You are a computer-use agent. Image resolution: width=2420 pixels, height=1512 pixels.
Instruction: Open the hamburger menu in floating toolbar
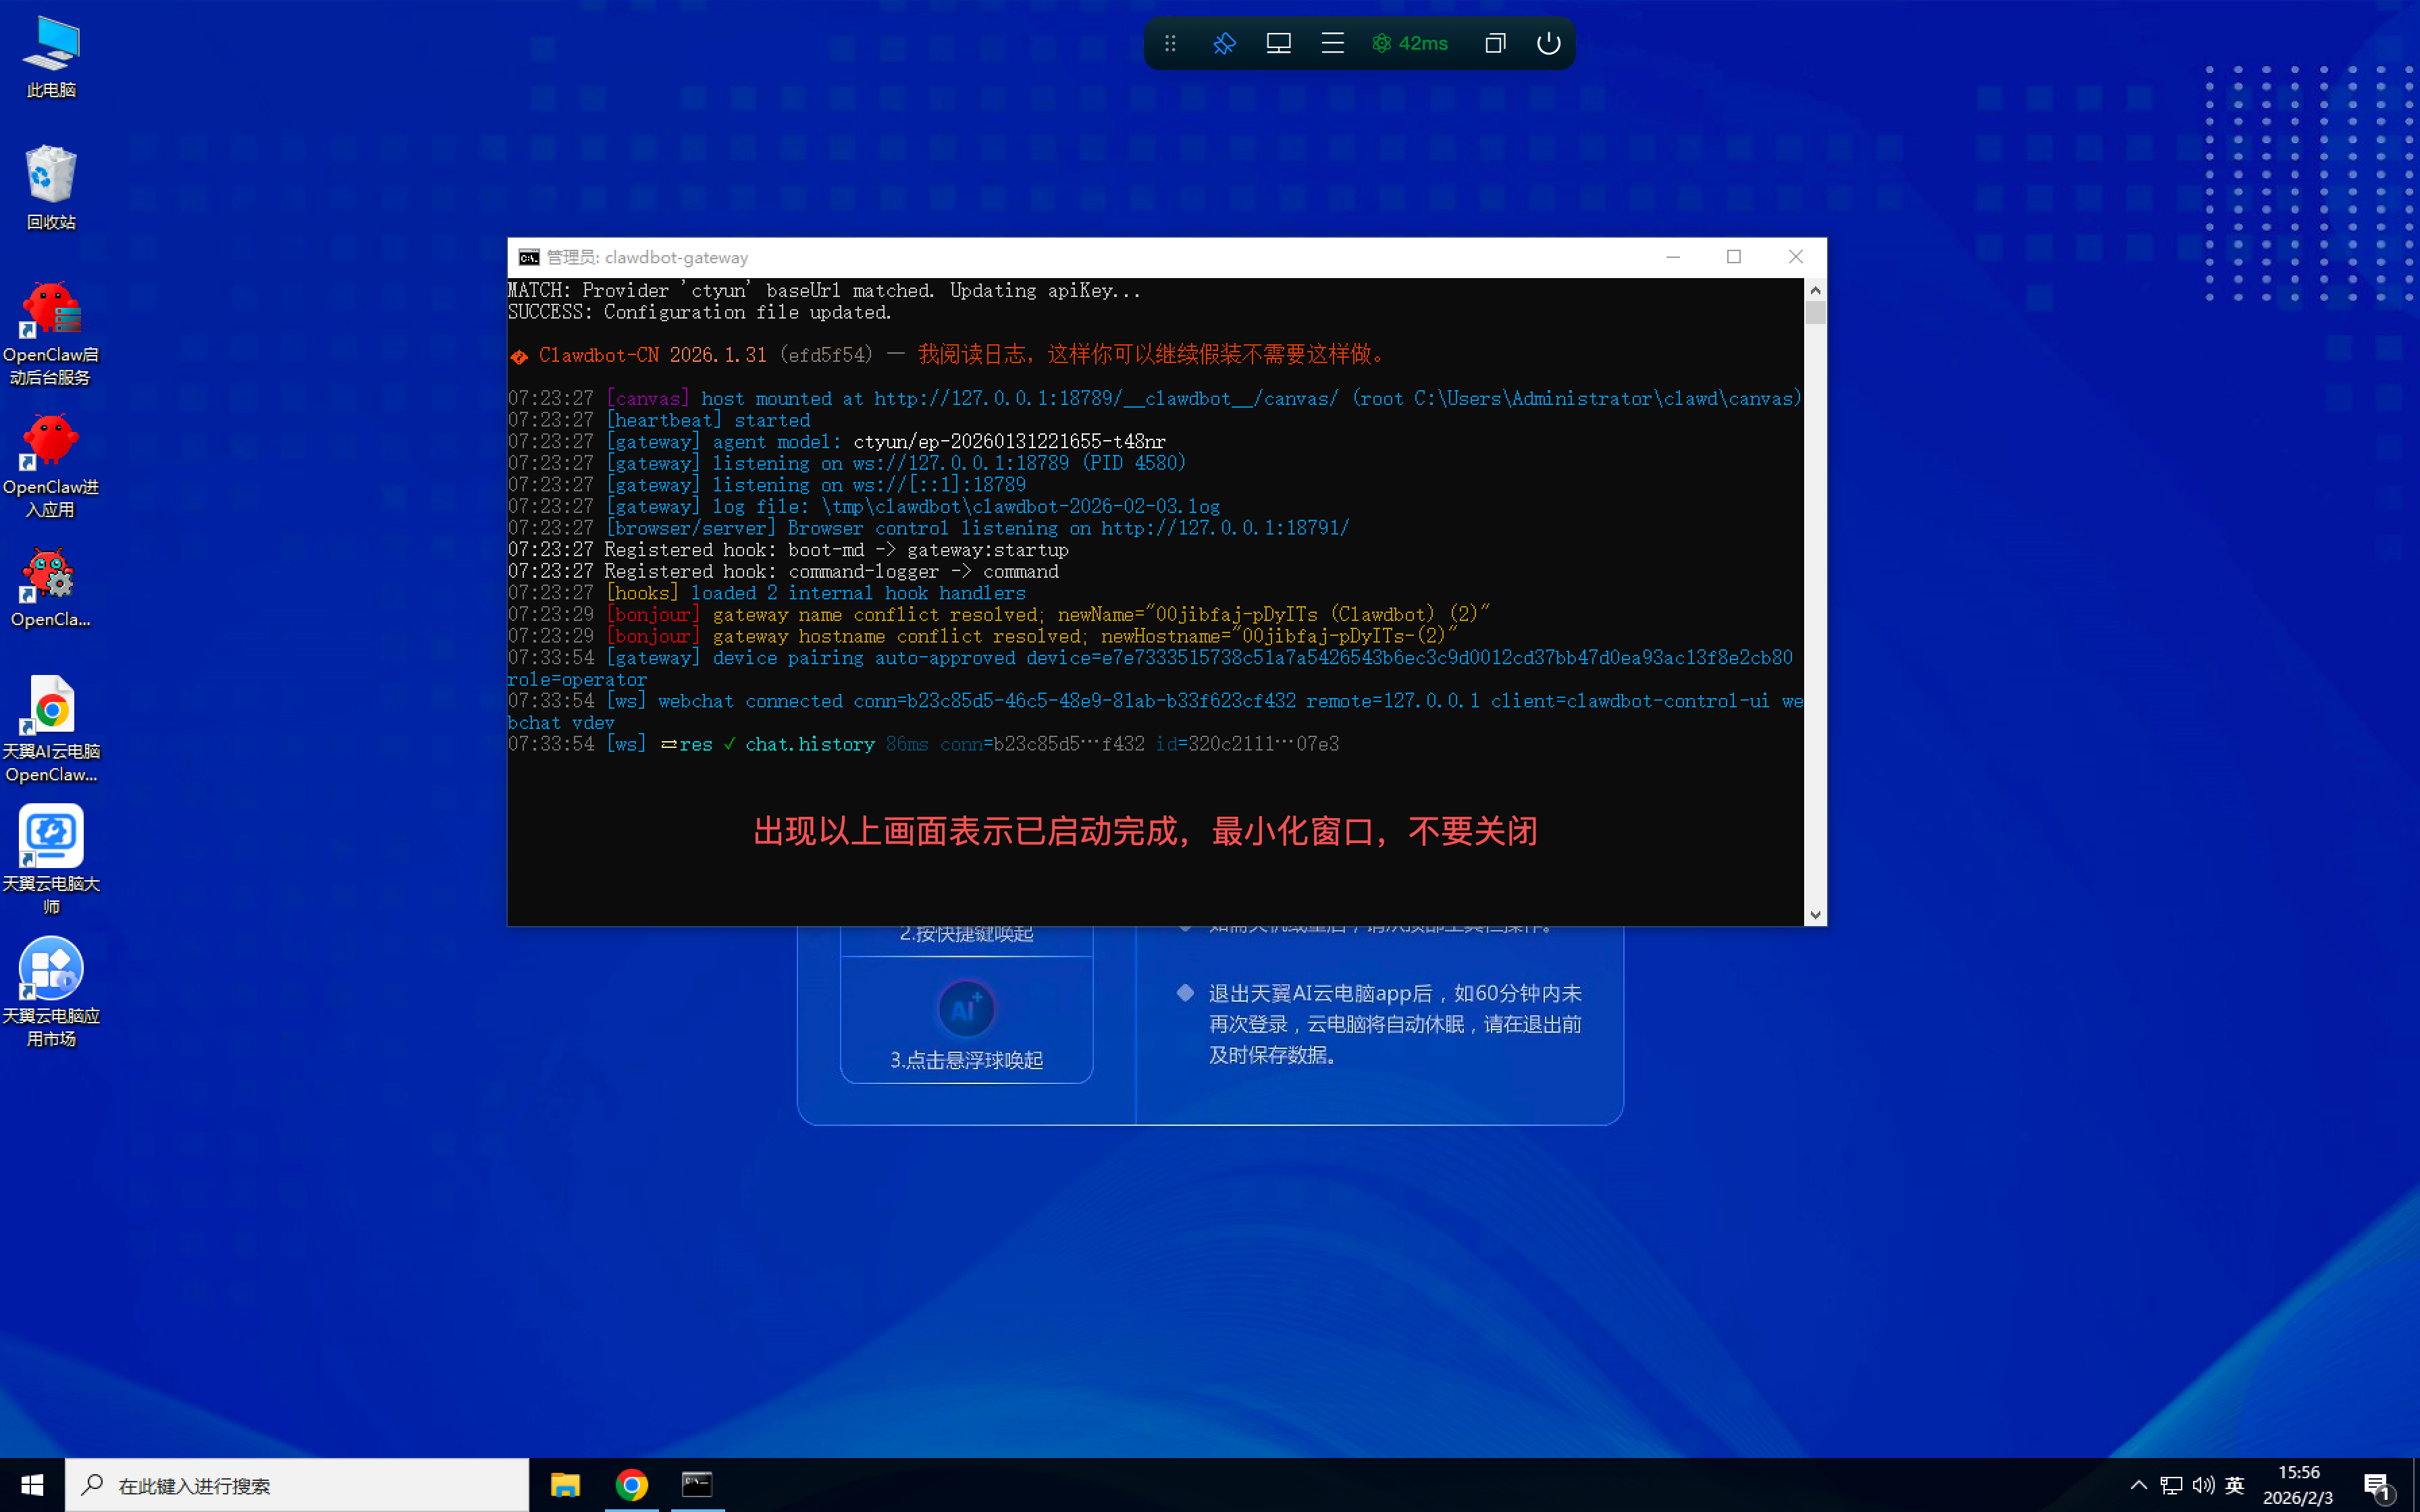pyautogui.click(x=1332, y=43)
